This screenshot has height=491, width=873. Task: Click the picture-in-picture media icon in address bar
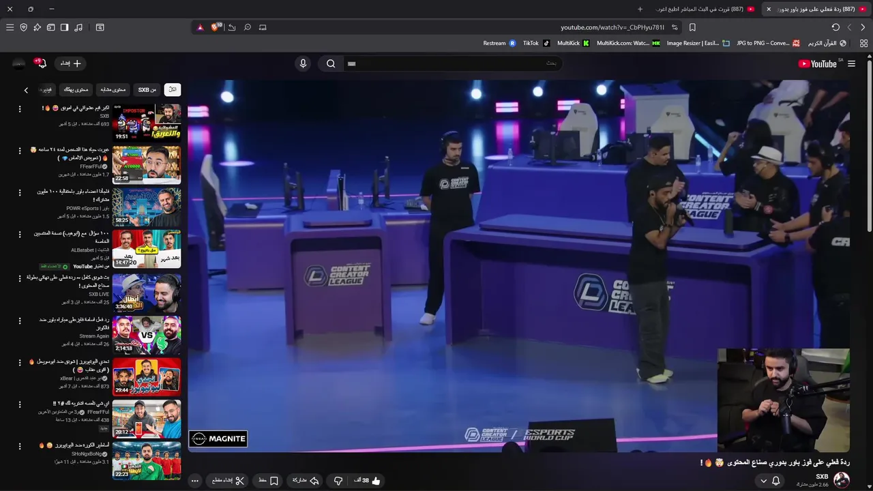click(263, 27)
